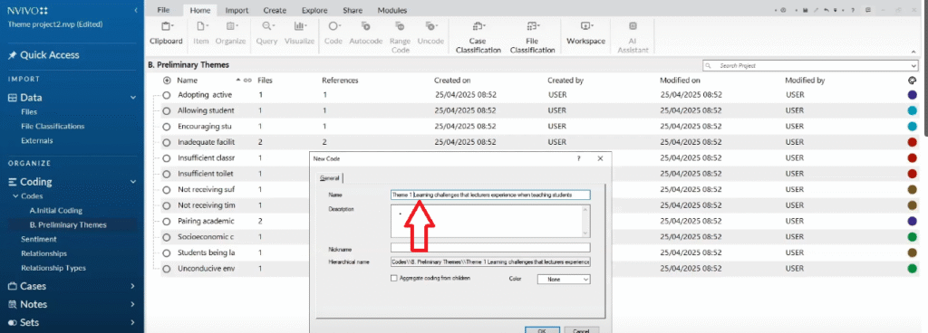This screenshot has height=333, width=928.
Task: Check Aggregate coding from children
Action: [394, 278]
